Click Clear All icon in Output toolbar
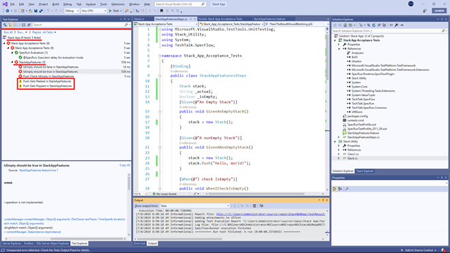450x253 pixels. [254, 206]
